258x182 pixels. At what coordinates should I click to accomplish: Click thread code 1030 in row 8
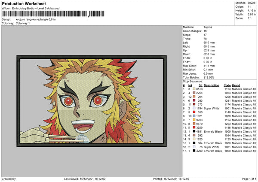point(227,116)
